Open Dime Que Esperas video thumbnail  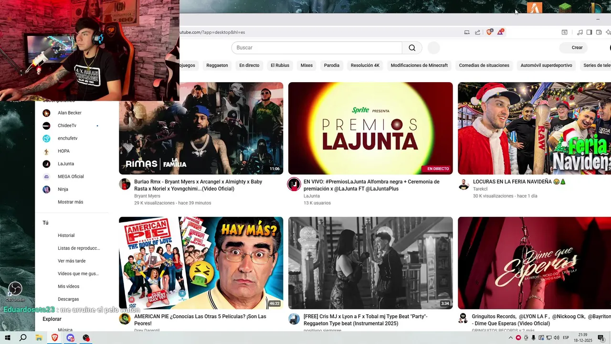point(534,263)
